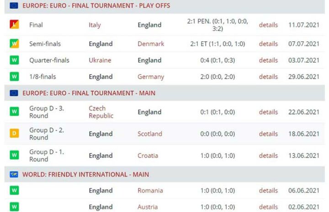
Task: Click the win badge beside 1/8-finals
Action: (14, 77)
